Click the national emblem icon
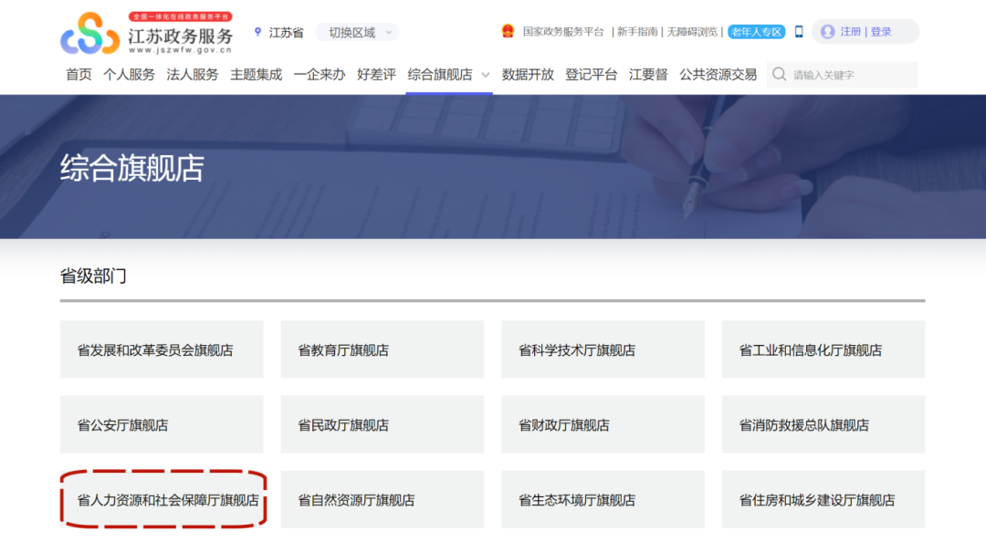 tap(508, 31)
